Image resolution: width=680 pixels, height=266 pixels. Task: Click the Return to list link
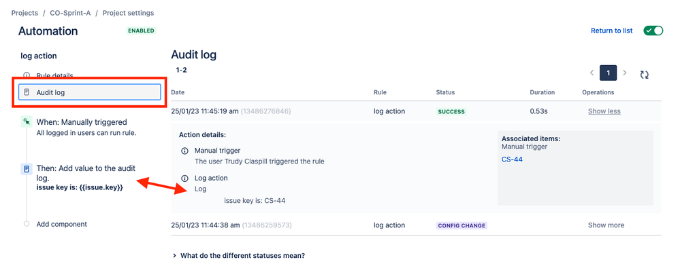pos(611,31)
